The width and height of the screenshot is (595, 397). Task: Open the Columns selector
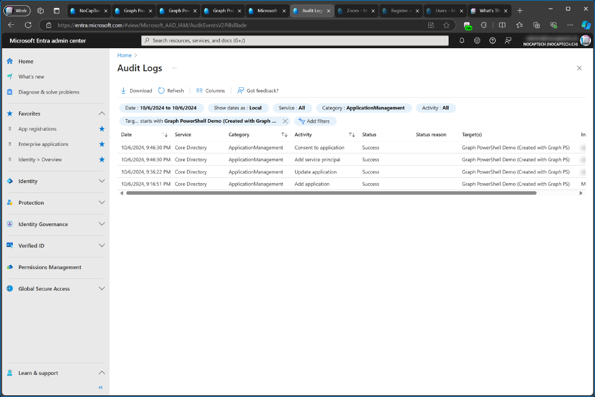210,90
